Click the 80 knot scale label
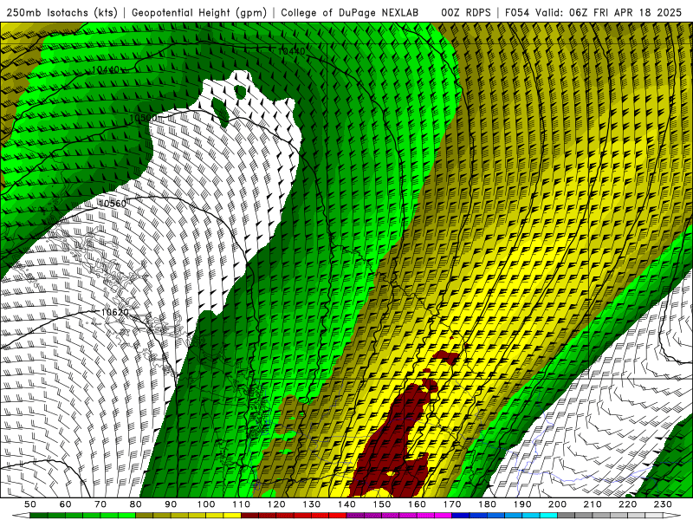Viewport: 693px width, 520px height. click(136, 504)
